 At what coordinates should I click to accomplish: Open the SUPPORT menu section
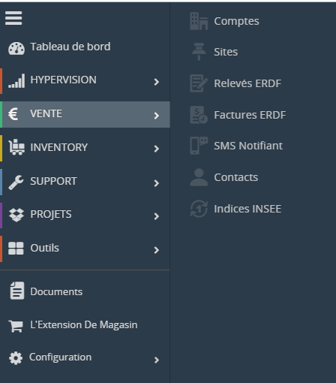pos(85,182)
